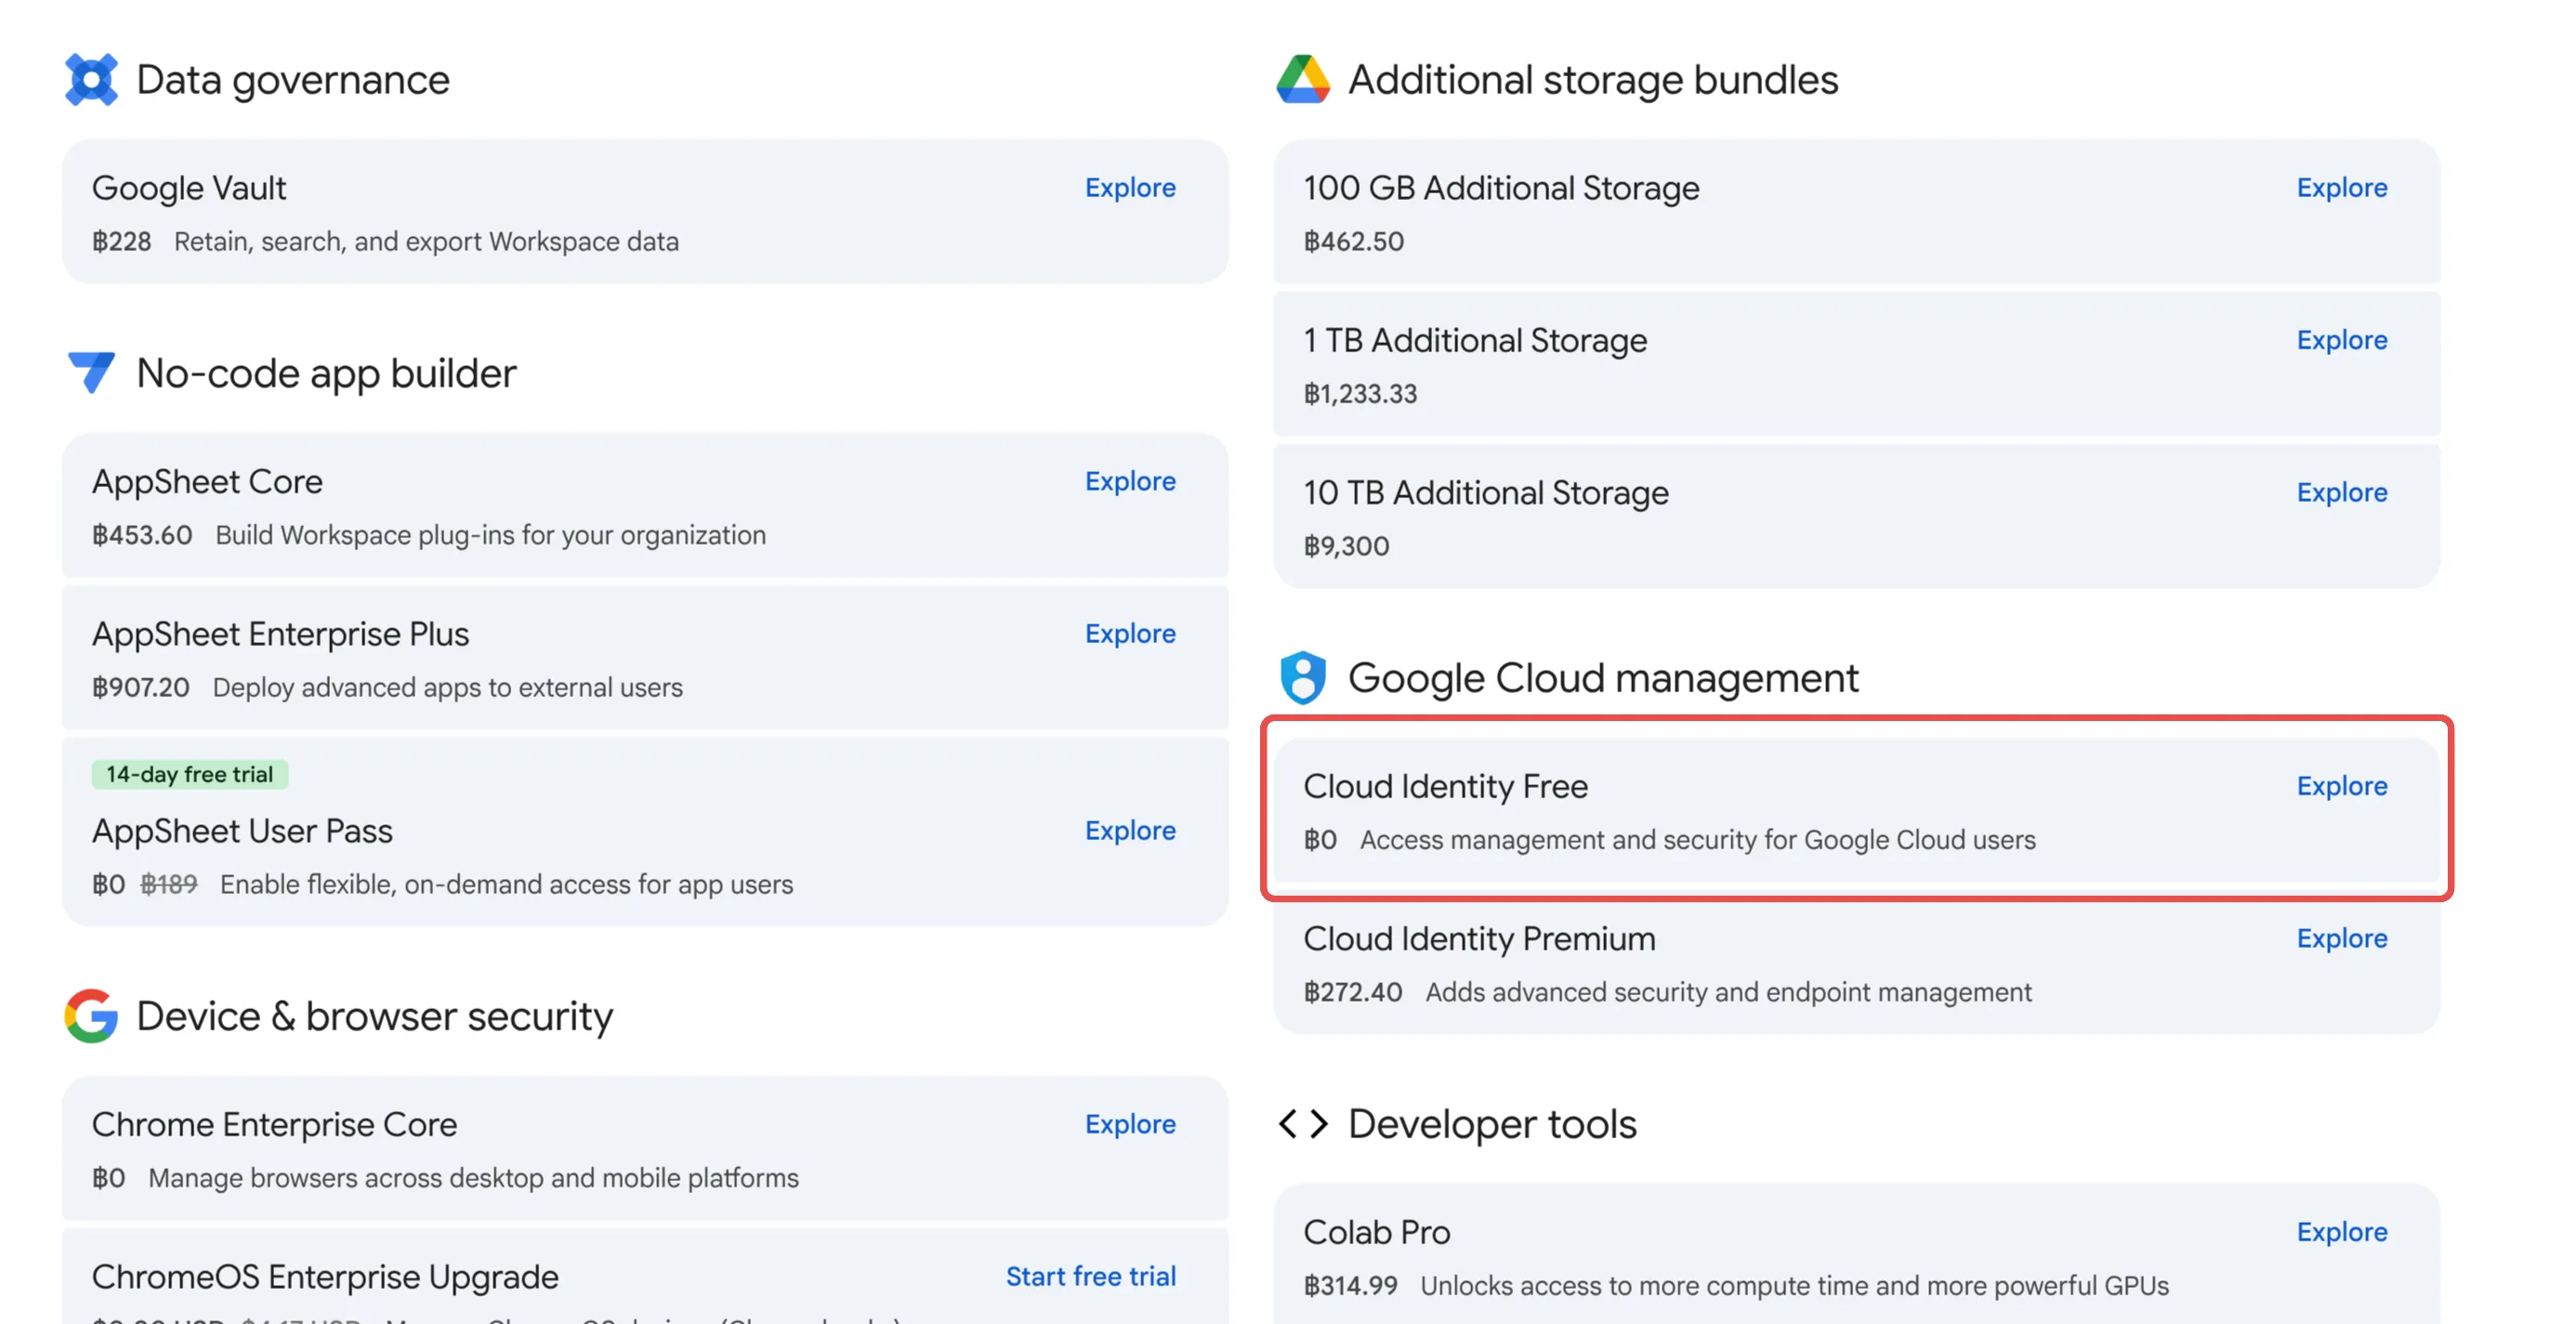
Task: Click 'Unlocks access to more compute time' description
Action: (x=1794, y=1285)
